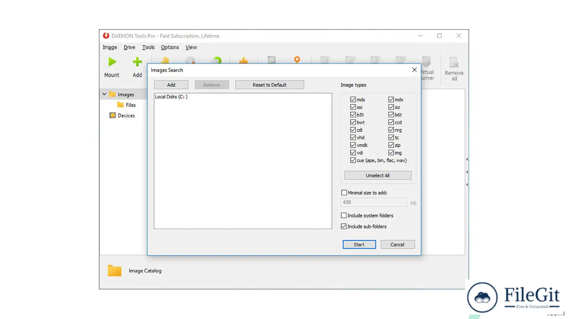The image size is (568, 319).
Task: Click the SCSI drive toolbar icon
Action: [x=351, y=59]
